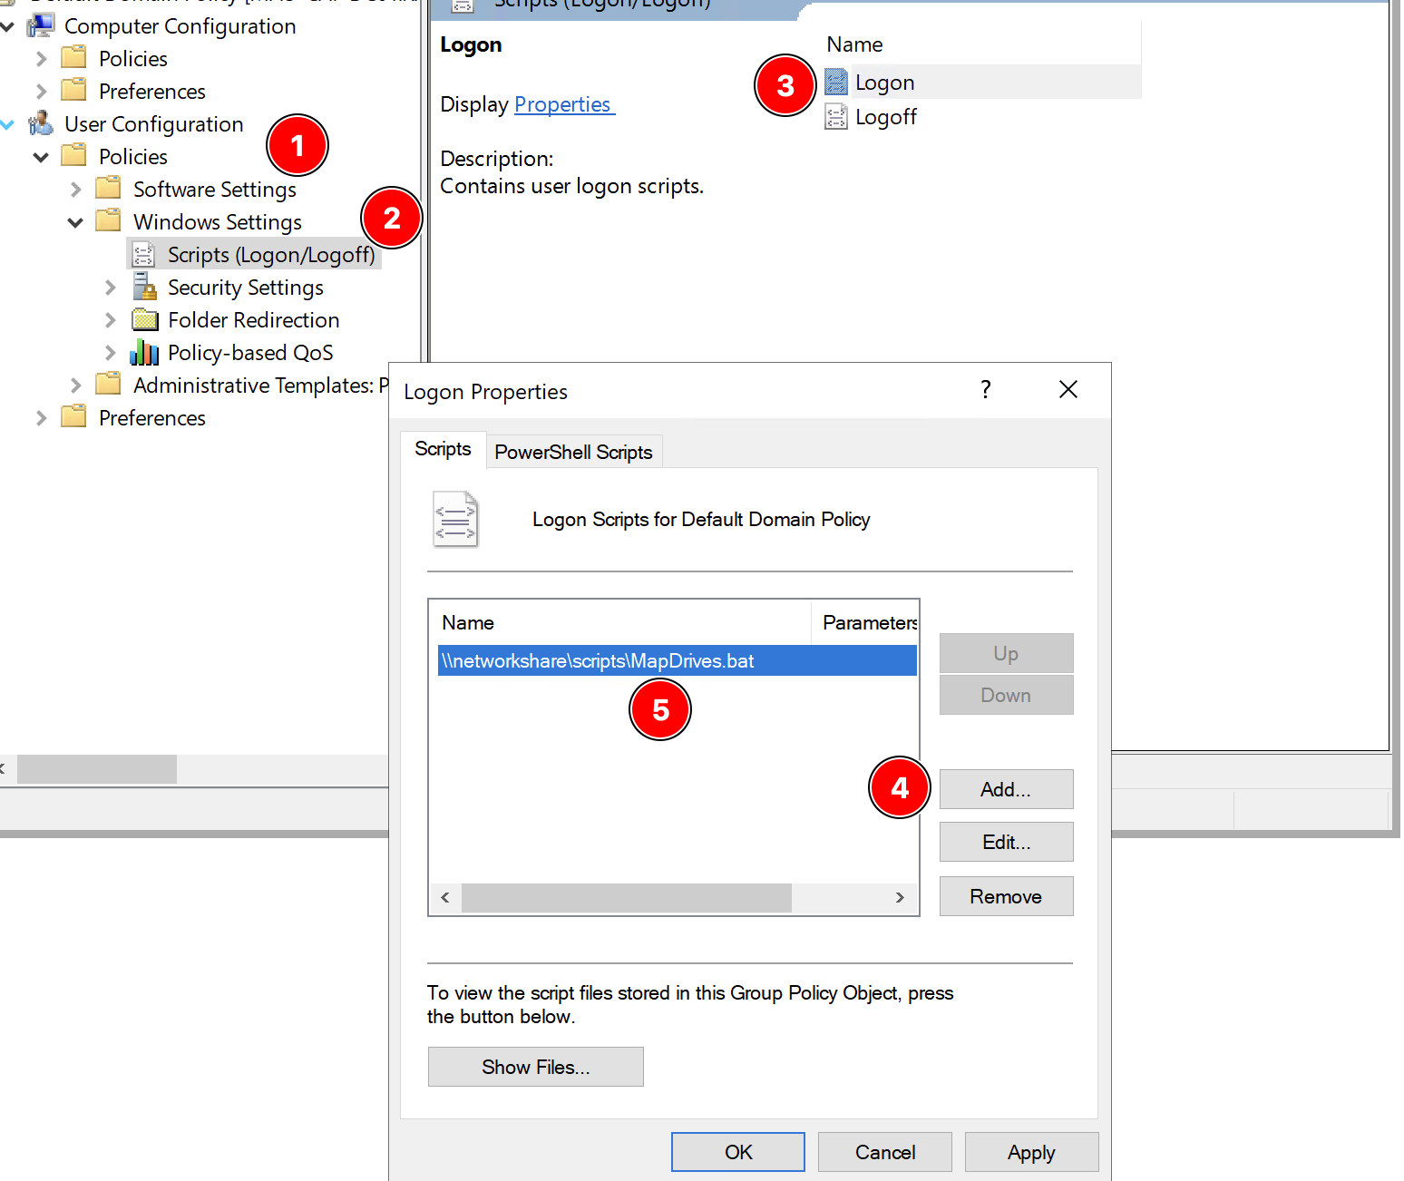The width and height of the screenshot is (1404, 1181).
Task: Select the MapDrives.bat script entry
Action: [677, 661]
